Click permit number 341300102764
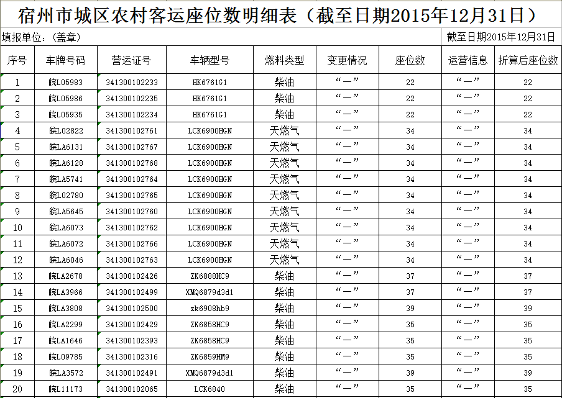This screenshot has height=398, width=562. (x=132, y=179)
